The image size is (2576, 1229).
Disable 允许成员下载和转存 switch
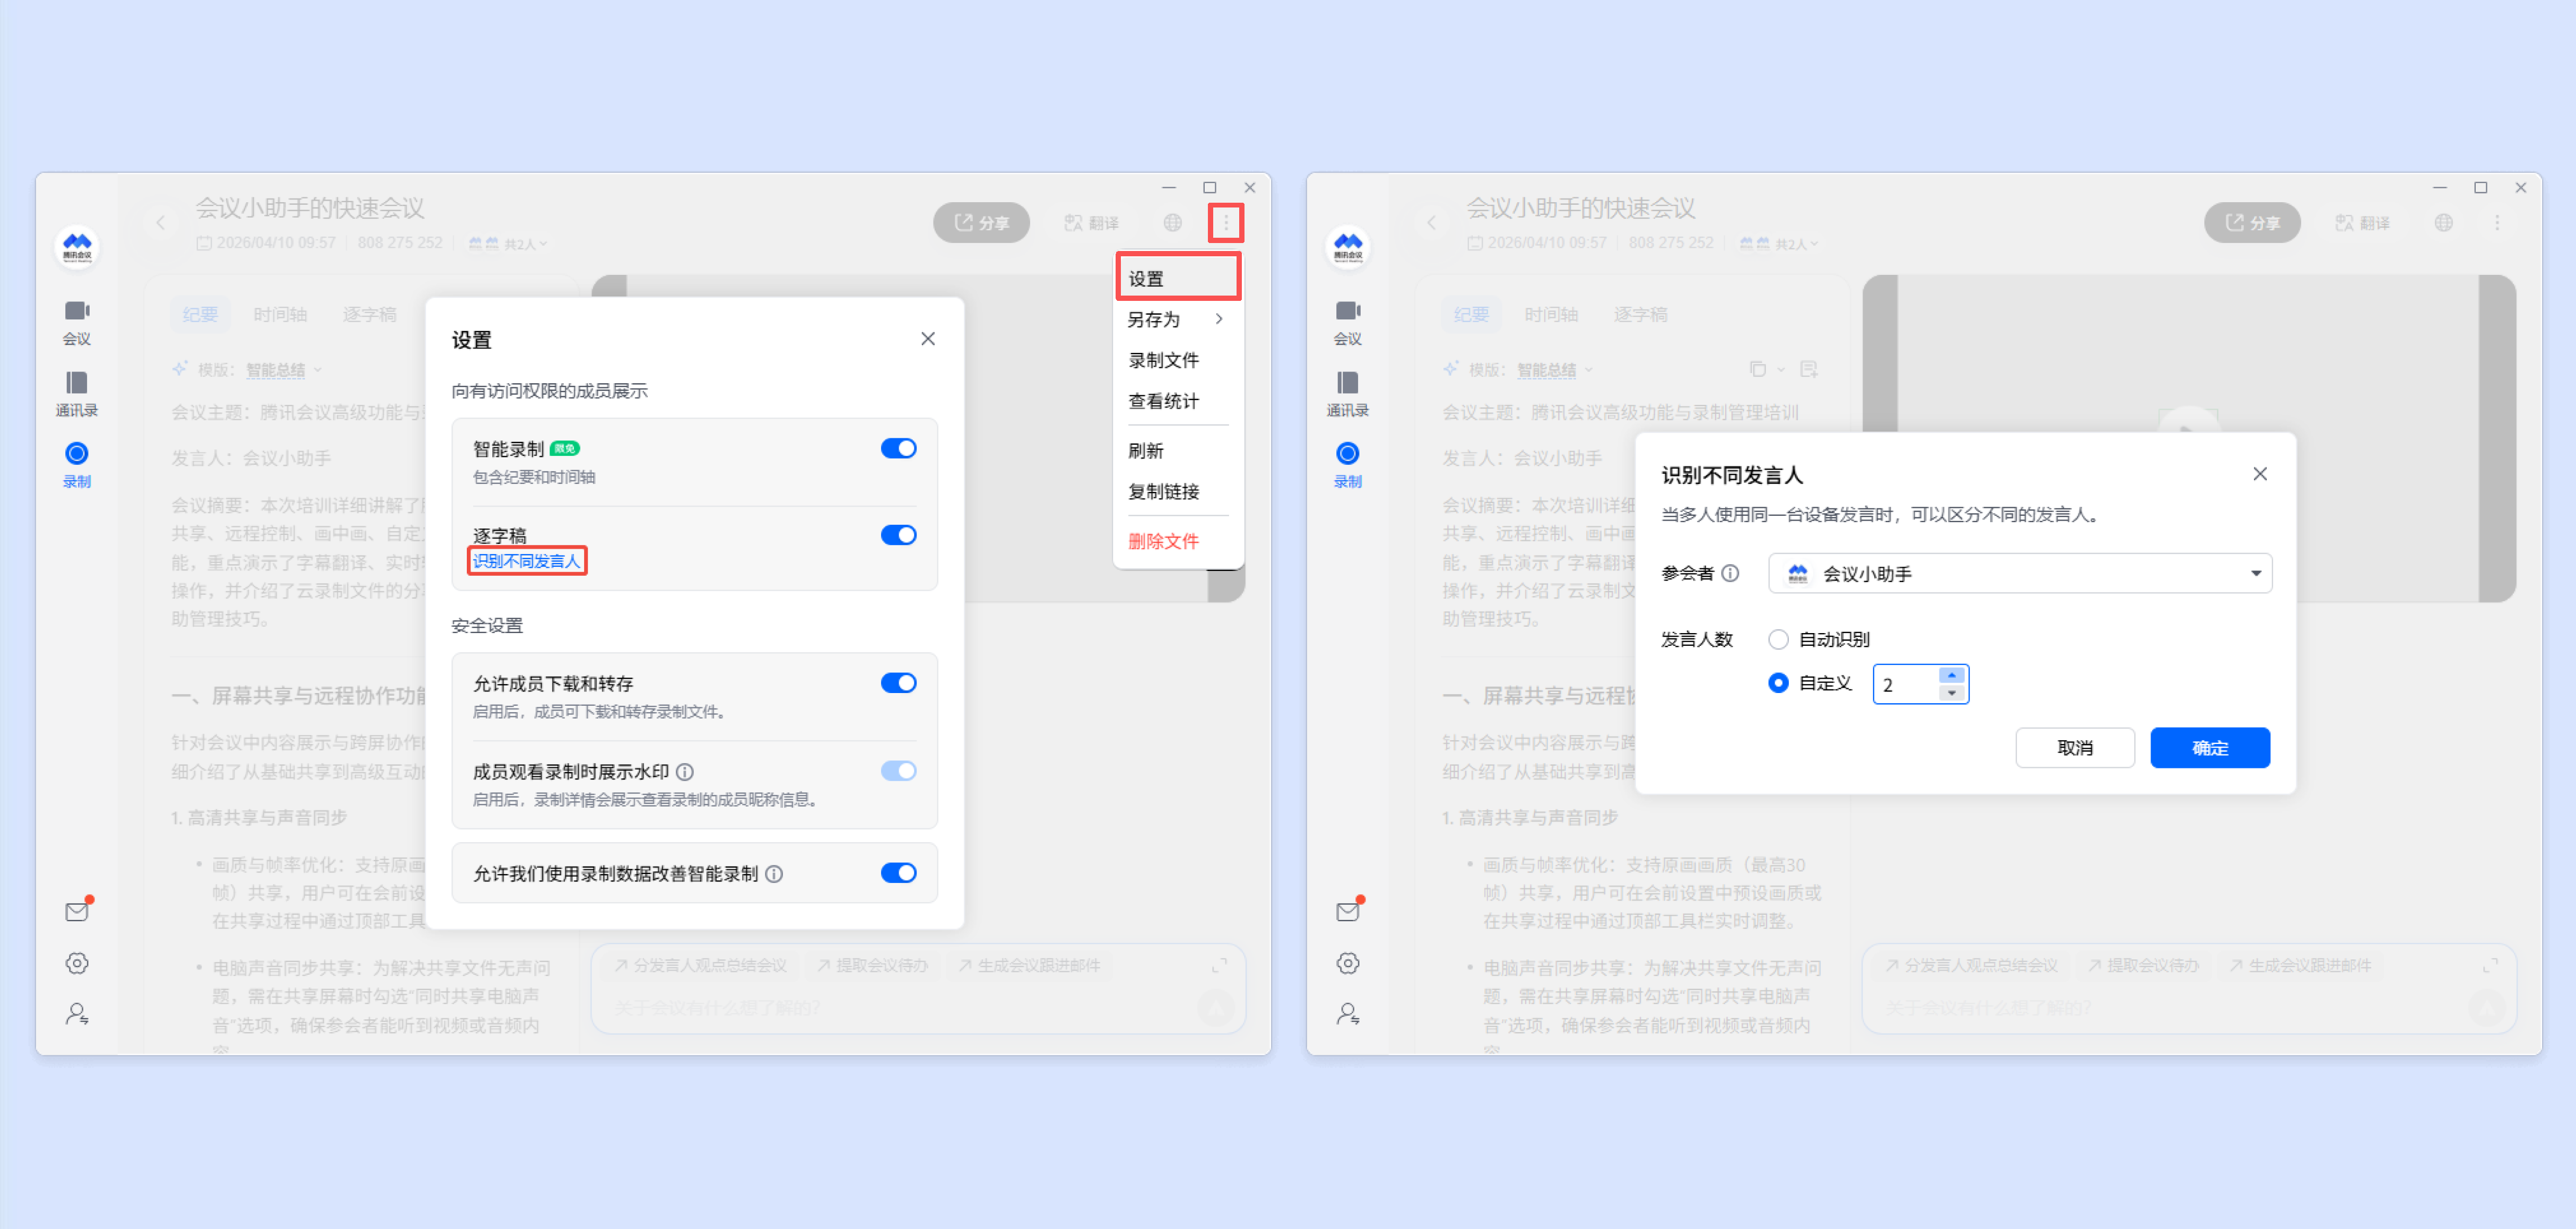(898, 683)
